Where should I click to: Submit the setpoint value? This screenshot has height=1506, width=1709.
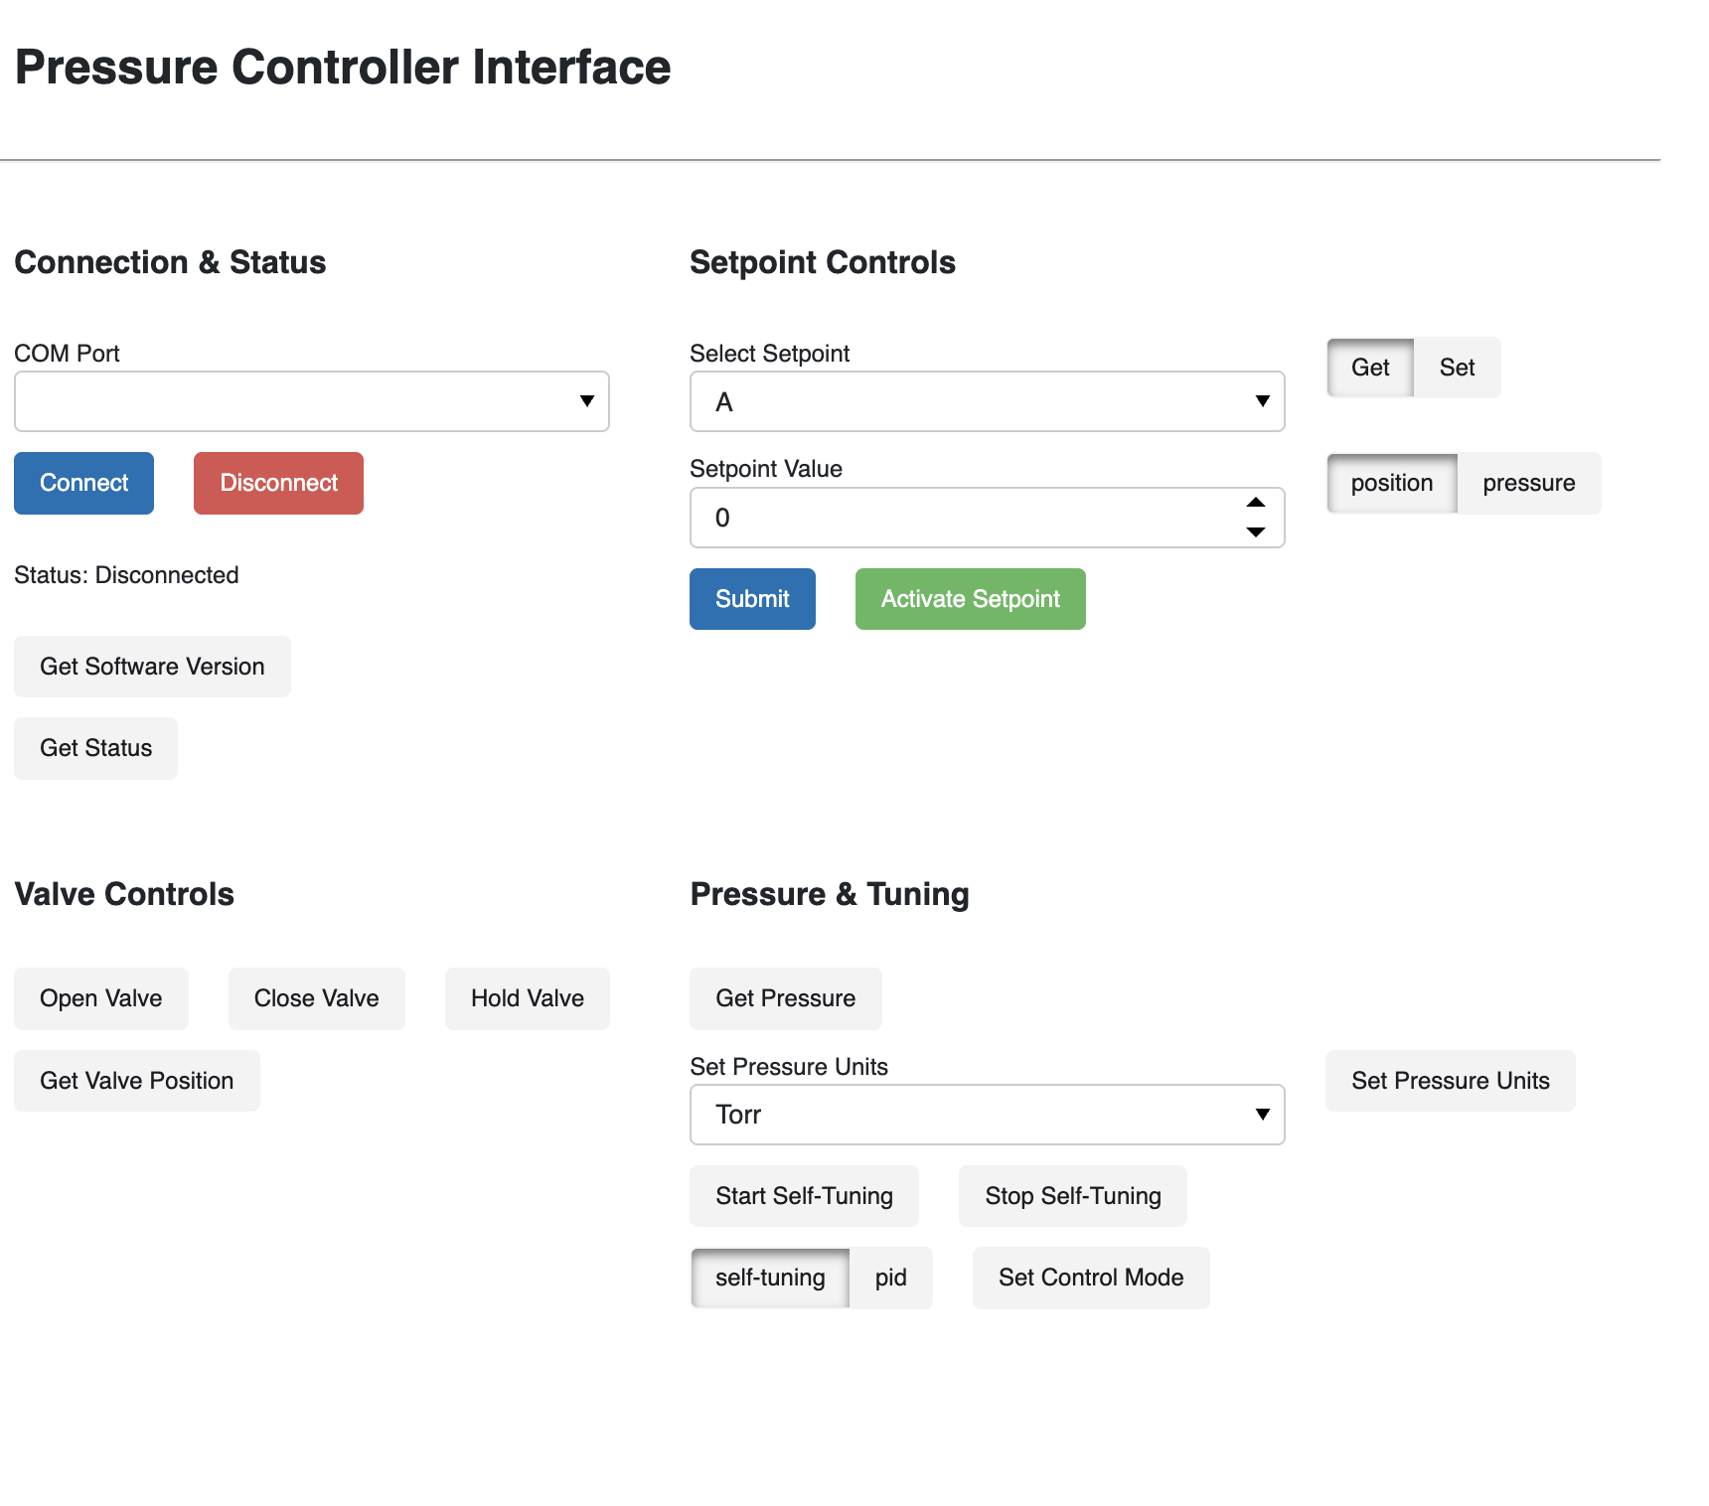coord(752,599)
